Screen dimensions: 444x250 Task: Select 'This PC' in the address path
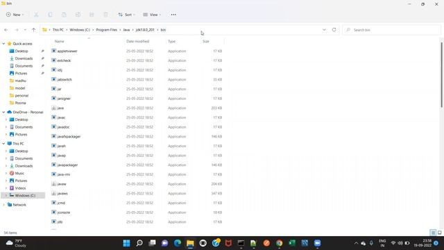[58, 30]
